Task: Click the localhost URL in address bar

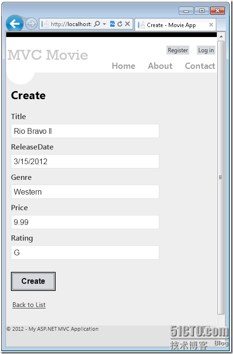Action: click(x=71, y=24)
